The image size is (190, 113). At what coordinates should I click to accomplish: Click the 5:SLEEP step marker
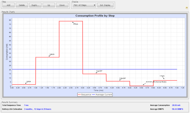(123, 78)
